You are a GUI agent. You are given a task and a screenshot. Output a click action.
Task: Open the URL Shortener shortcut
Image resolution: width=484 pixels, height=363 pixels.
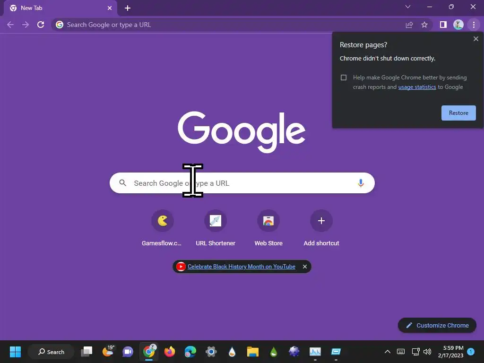(x=216, y=228)
